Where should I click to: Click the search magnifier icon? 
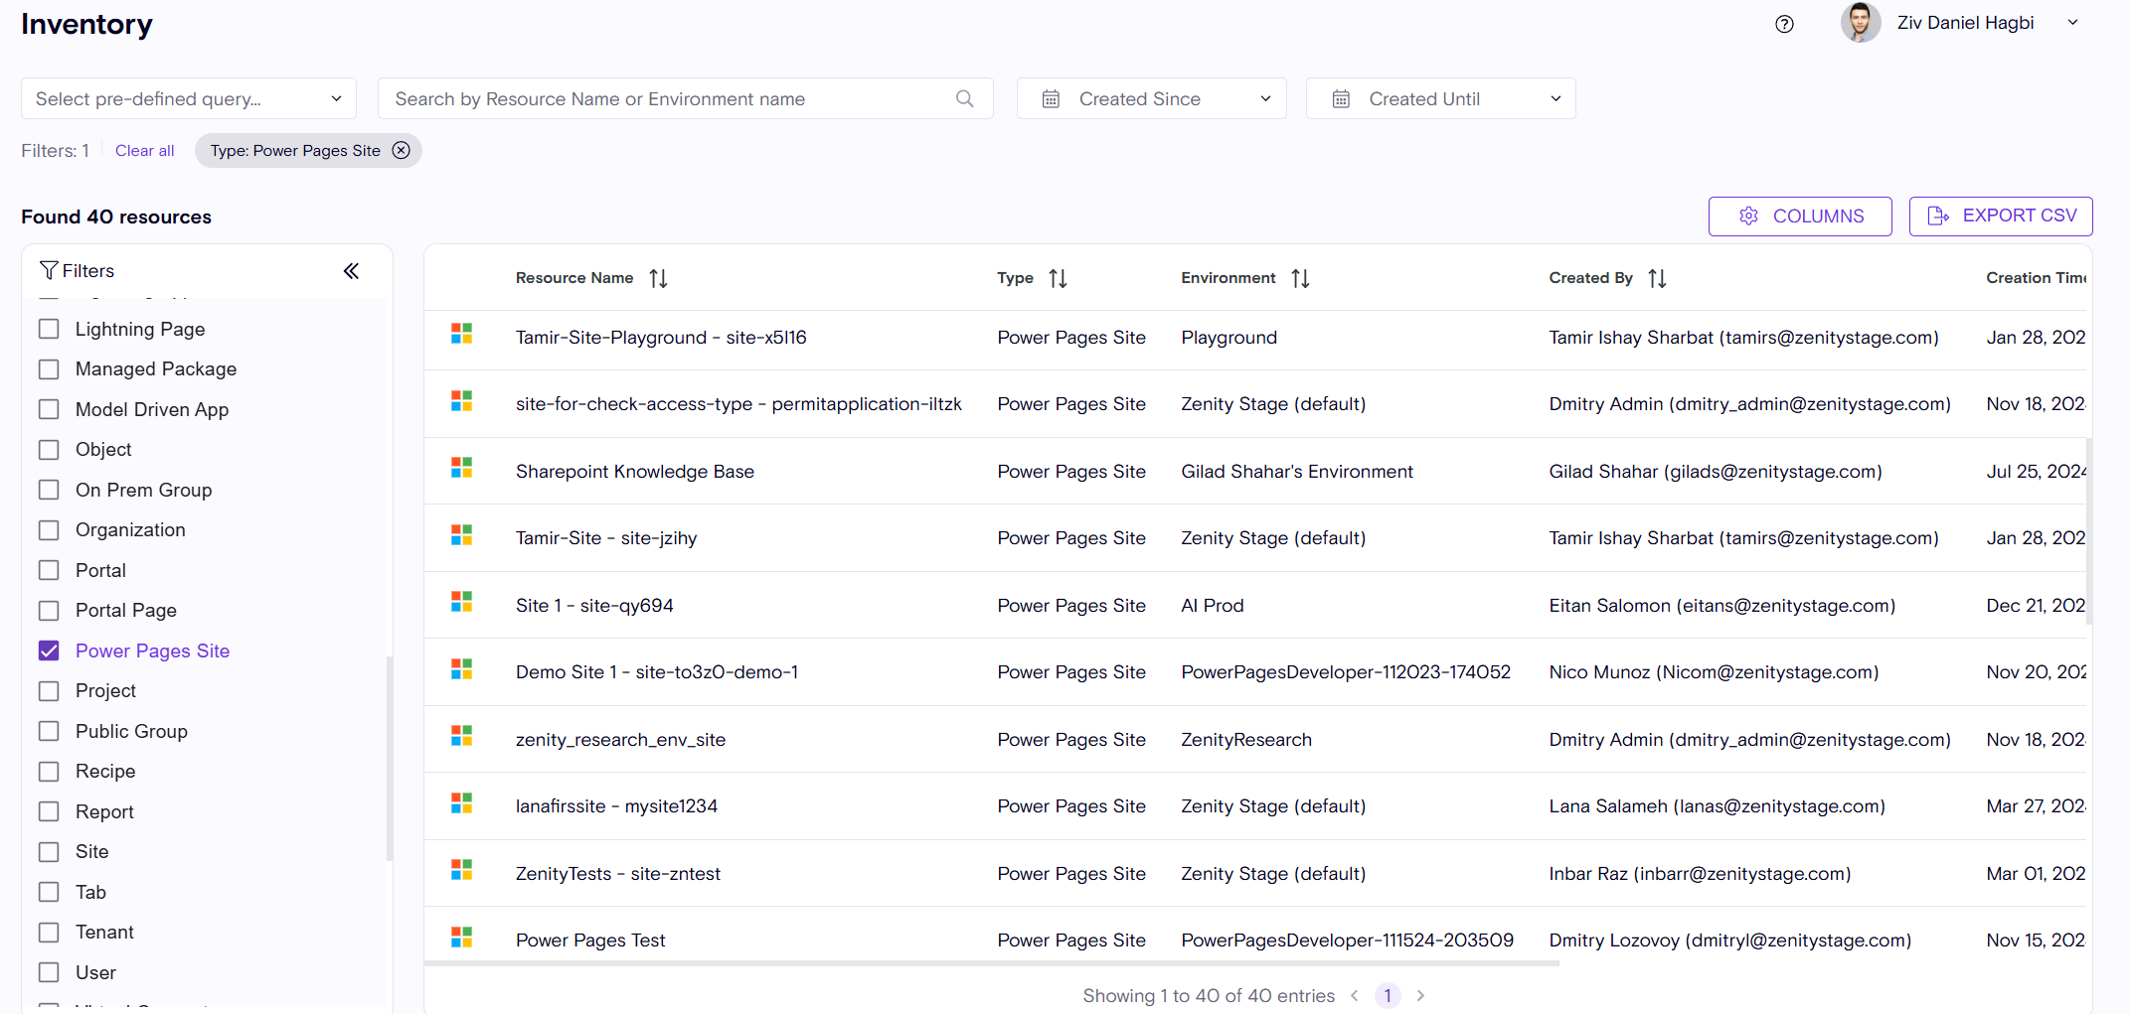(x=964, y=98)
